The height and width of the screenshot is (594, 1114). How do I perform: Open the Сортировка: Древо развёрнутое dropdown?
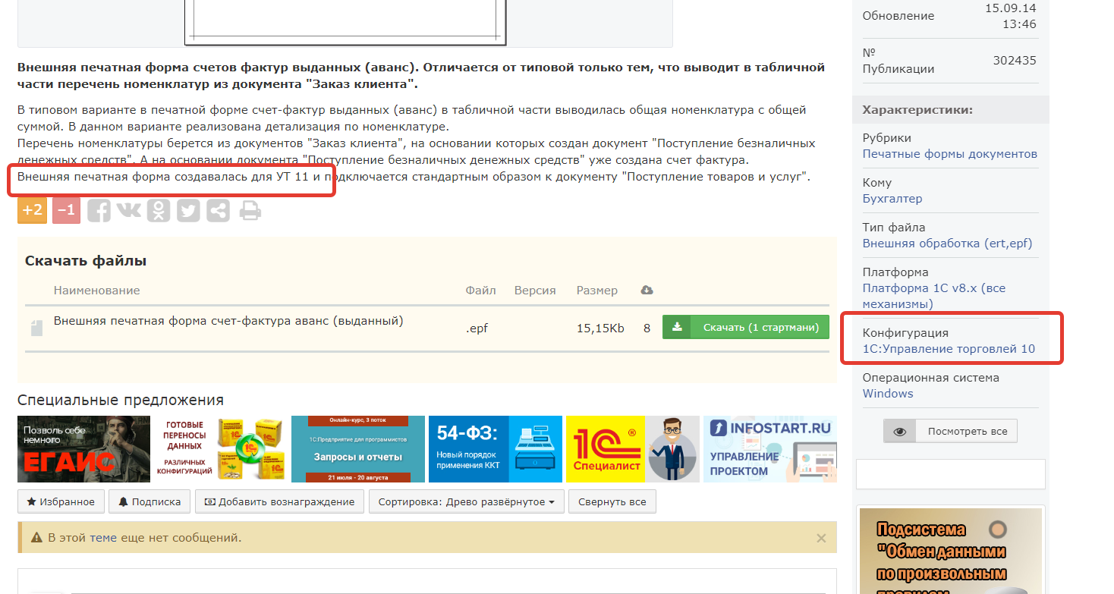[467, 501]
